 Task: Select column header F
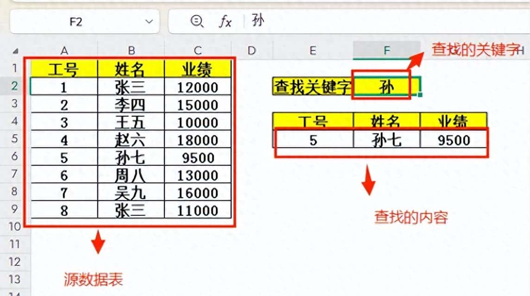coord(386,50)
